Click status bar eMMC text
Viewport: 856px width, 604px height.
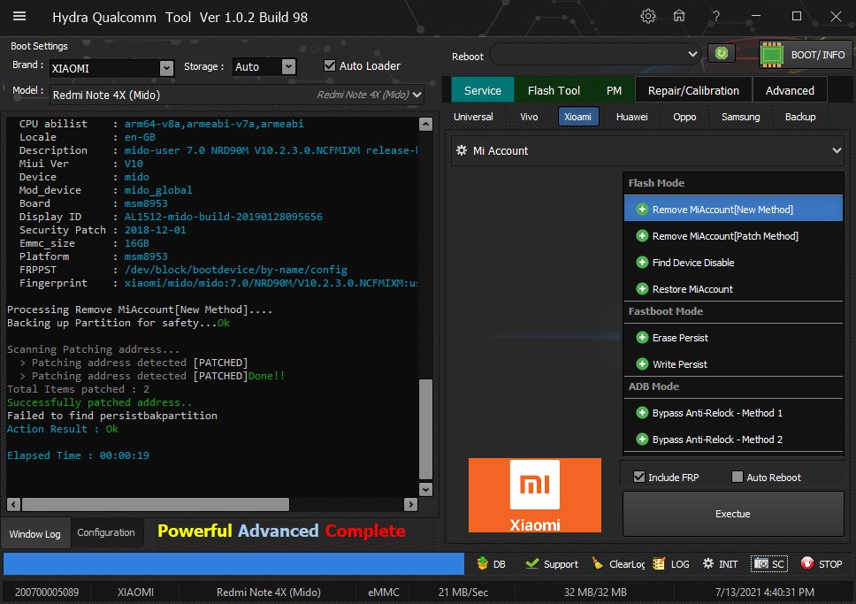pyautogui.click(x=384, y=592)
